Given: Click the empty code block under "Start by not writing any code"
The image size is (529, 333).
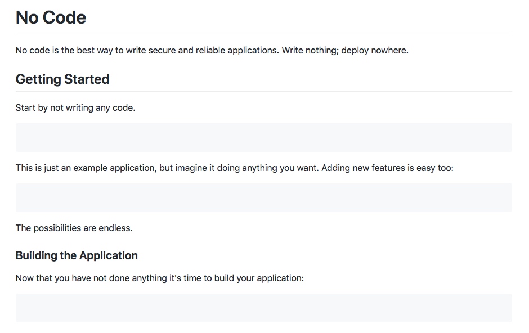Looking at the screenshot, I should click(x=263, y=137).
